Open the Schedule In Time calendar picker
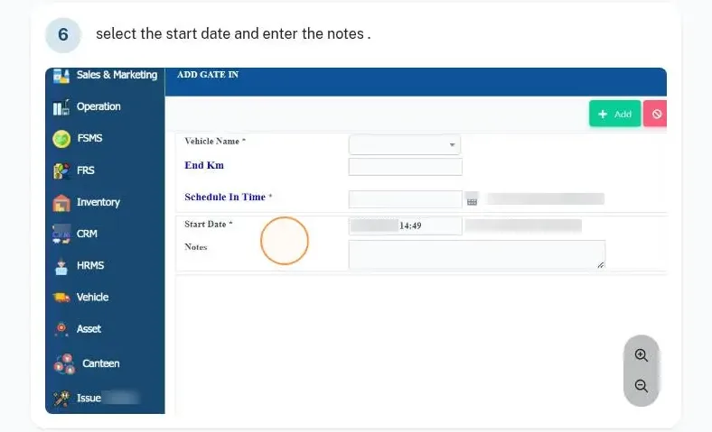 [x=472, y=200]
